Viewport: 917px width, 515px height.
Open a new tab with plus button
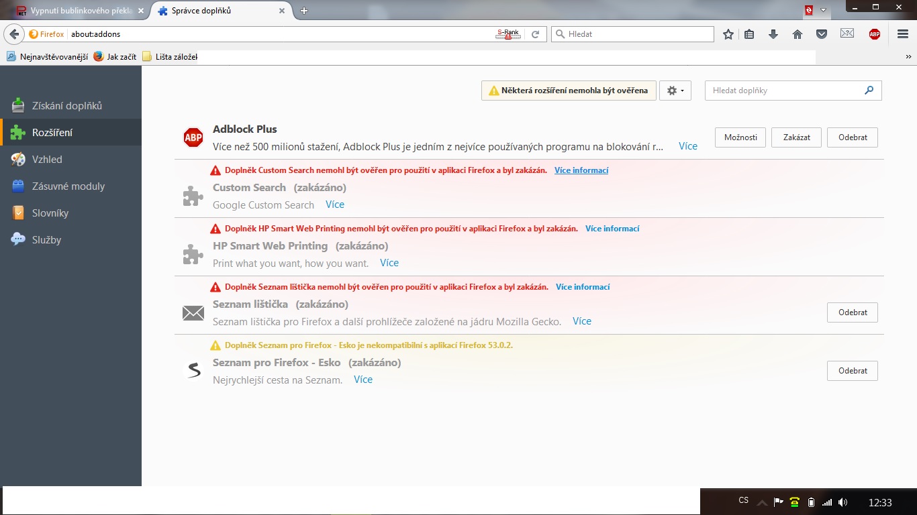304,11
